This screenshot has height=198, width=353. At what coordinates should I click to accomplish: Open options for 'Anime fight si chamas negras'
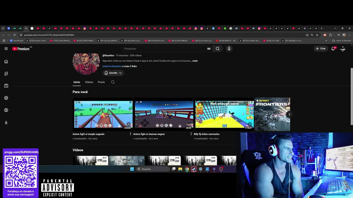(191, 134)
